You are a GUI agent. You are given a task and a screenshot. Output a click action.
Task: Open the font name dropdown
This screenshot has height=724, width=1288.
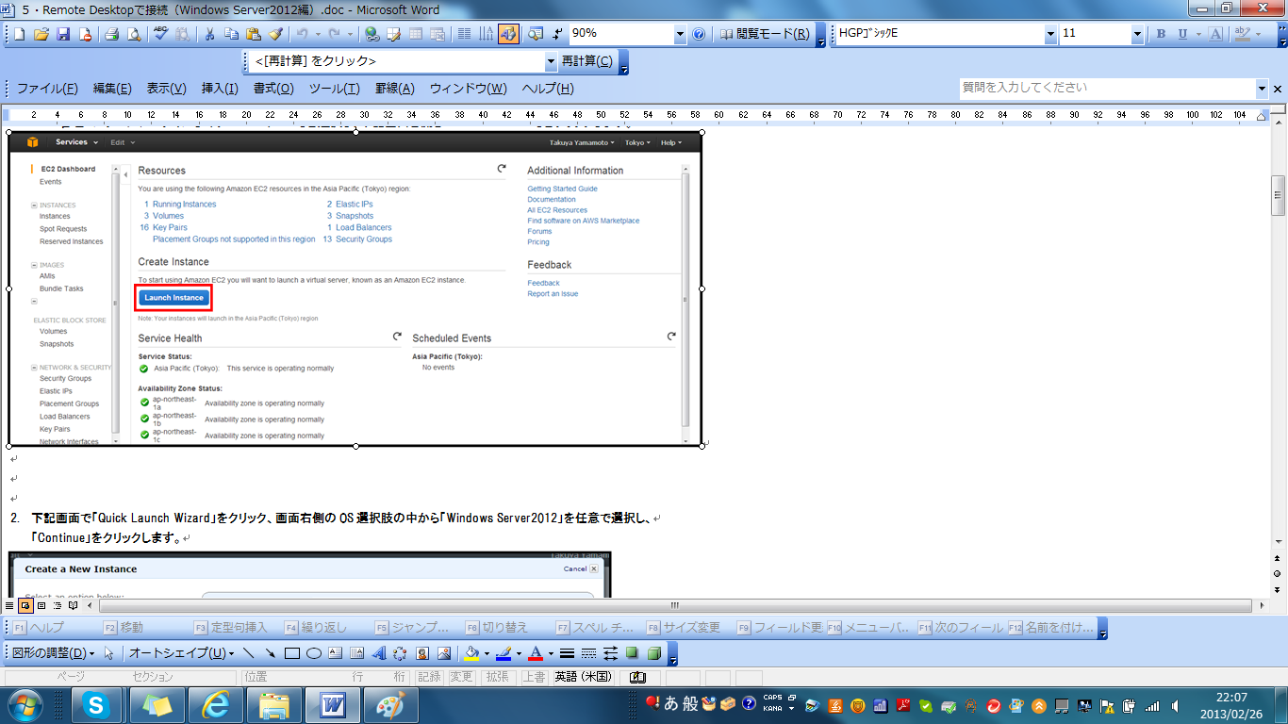(x=1051, y=34)
